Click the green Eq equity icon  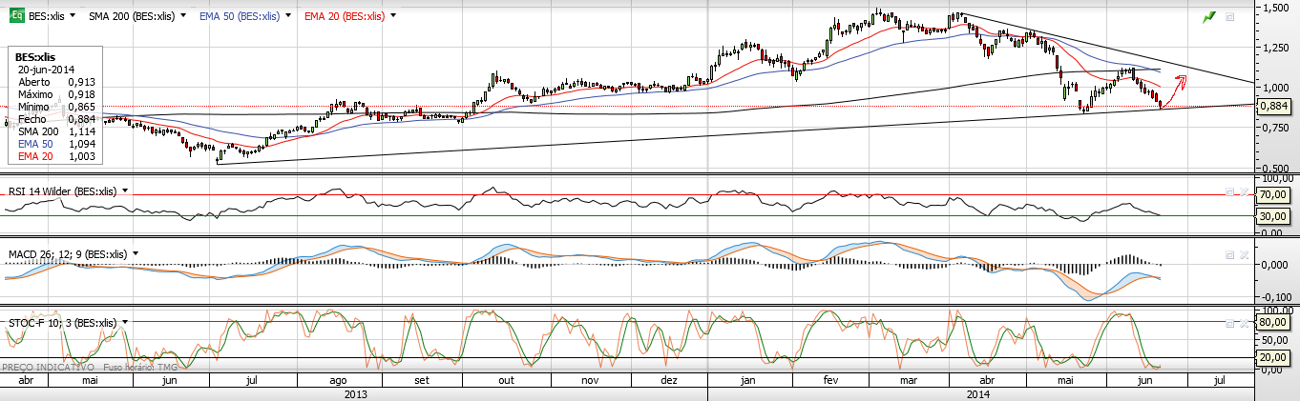click(x=15, y=16)
